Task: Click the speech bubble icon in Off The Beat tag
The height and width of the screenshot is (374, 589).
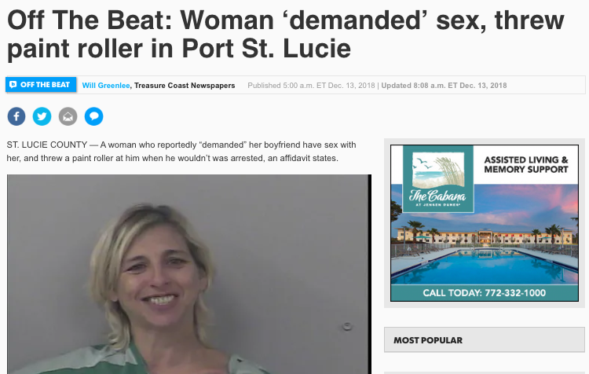Action: 13,85
